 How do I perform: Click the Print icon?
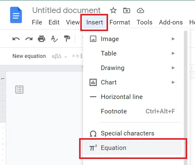pos(42,39)
